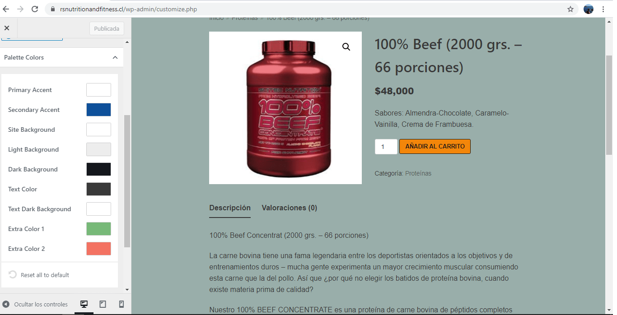
Task: Switch to tablet preview device icon
Action: (103, 304)
